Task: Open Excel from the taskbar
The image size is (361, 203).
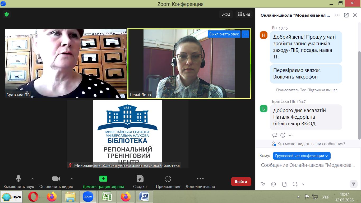Action: pos(107,197)
